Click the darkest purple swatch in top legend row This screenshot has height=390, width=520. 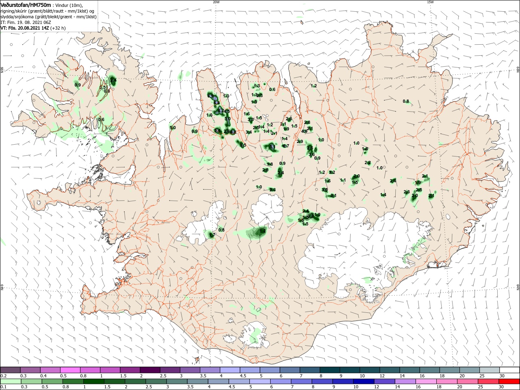pyautogui.click(x=150, y=370)
